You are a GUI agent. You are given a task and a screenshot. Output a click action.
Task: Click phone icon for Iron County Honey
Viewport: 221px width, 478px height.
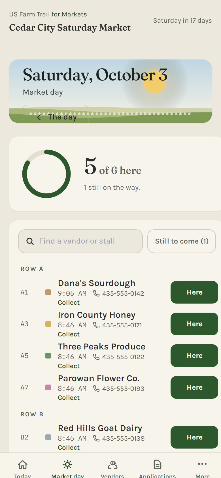tap(96, 325)
